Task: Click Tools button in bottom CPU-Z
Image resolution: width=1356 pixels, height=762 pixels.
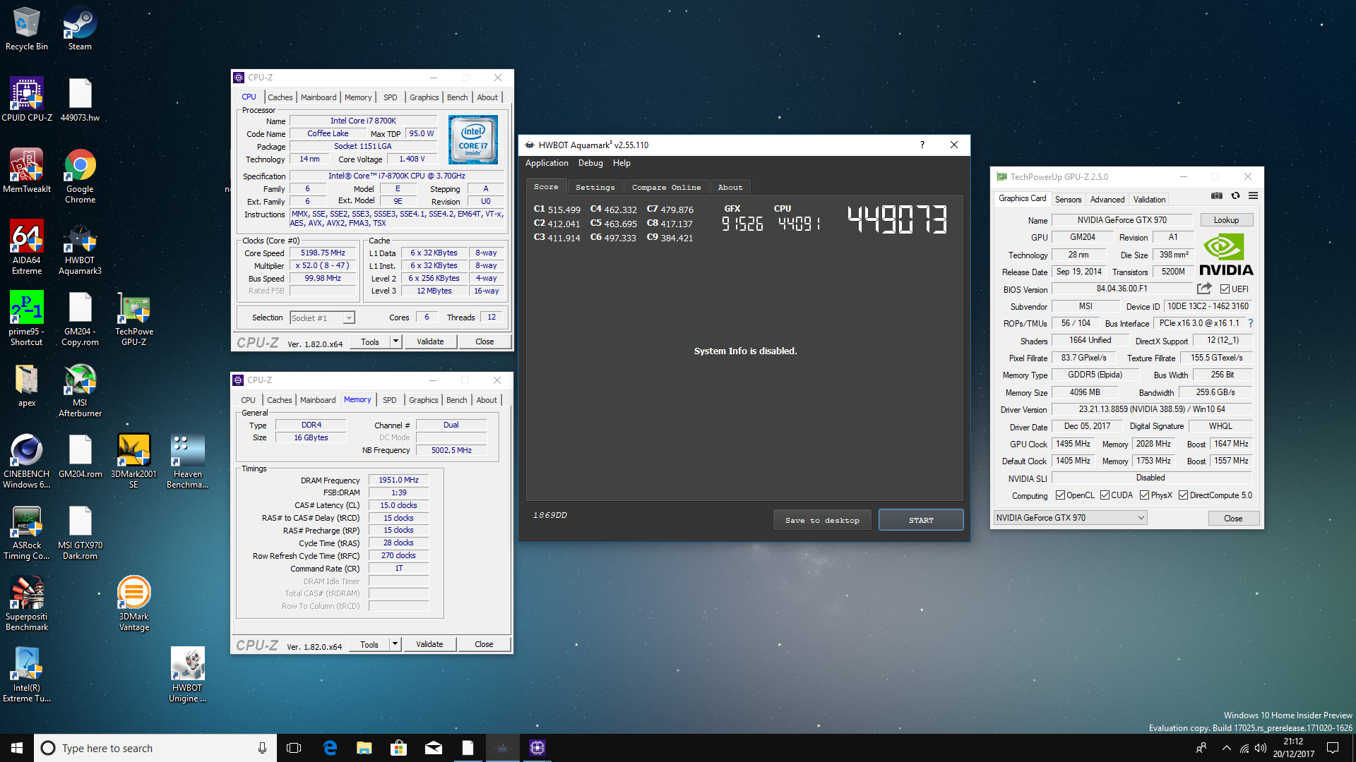Action: pos(369,644)
